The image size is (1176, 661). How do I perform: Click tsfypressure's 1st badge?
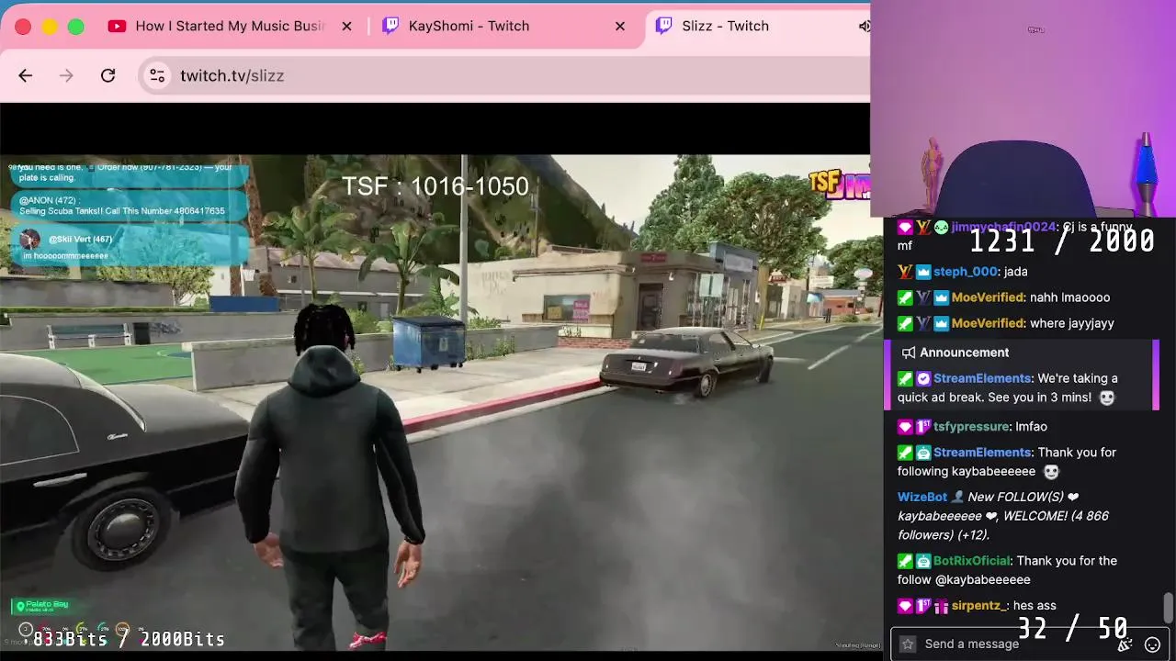(923, 426)
